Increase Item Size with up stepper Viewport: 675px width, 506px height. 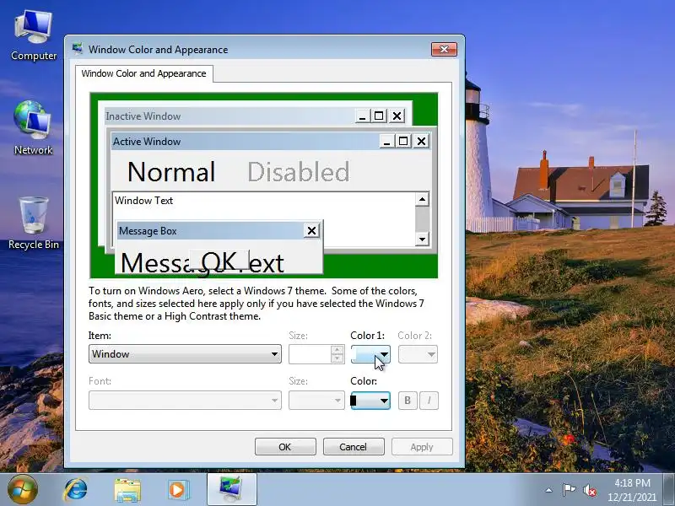tap(337, 350)
